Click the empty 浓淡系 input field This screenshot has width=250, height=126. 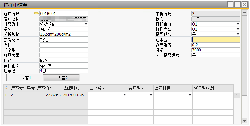click(x=64, y=50)
